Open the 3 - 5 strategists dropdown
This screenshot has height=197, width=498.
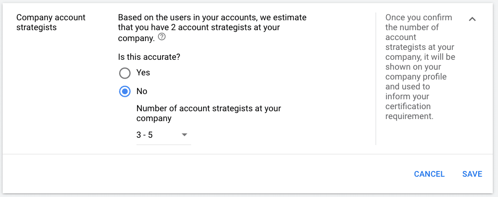click(x=164, y=135)
